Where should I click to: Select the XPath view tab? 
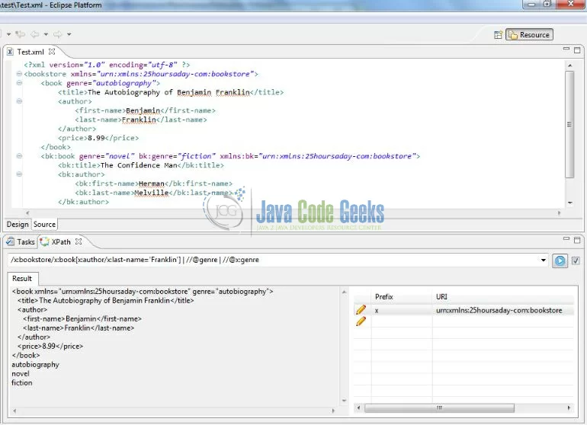pyautogui.click(x=61, y=242)
